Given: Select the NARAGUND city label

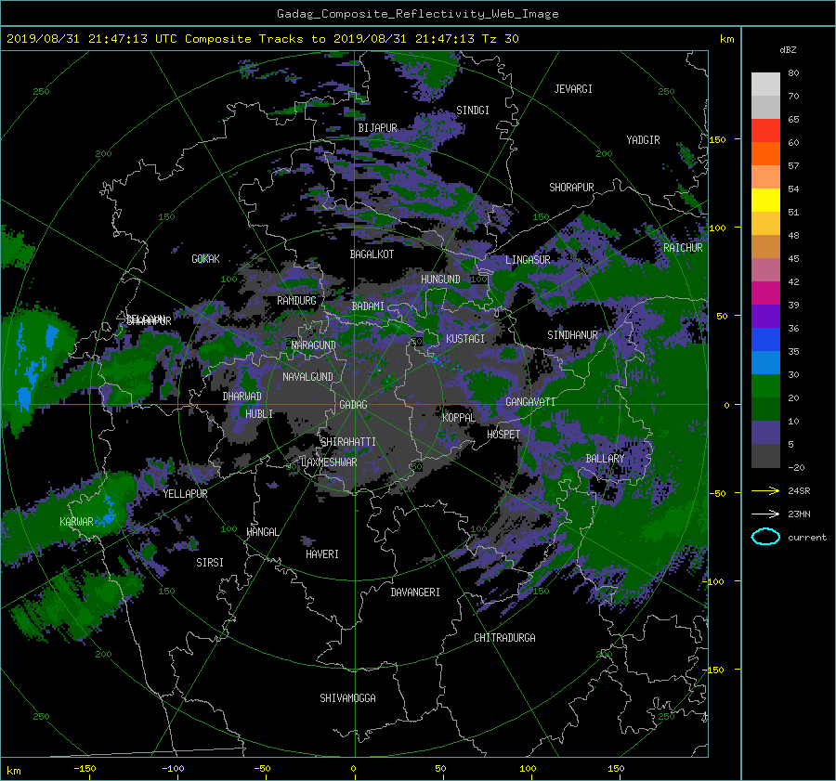Looking at the screenshot, I should [314, 345].
